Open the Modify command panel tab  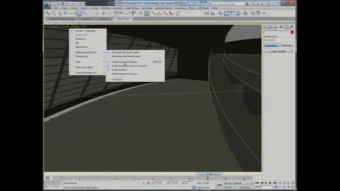coord(270,27)
